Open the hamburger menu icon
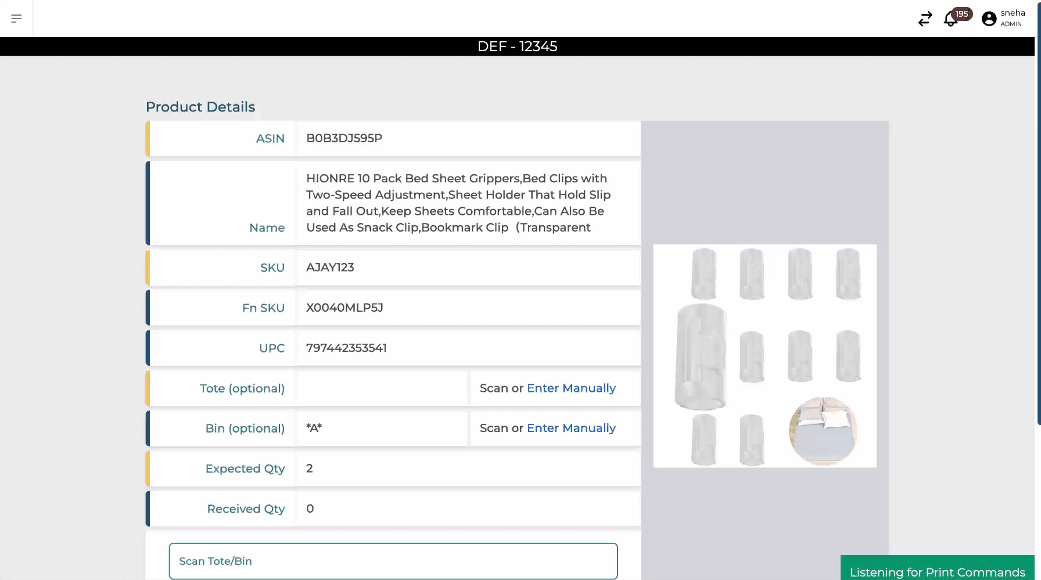This screenshot has height=580, width=1041. (16, 19)
